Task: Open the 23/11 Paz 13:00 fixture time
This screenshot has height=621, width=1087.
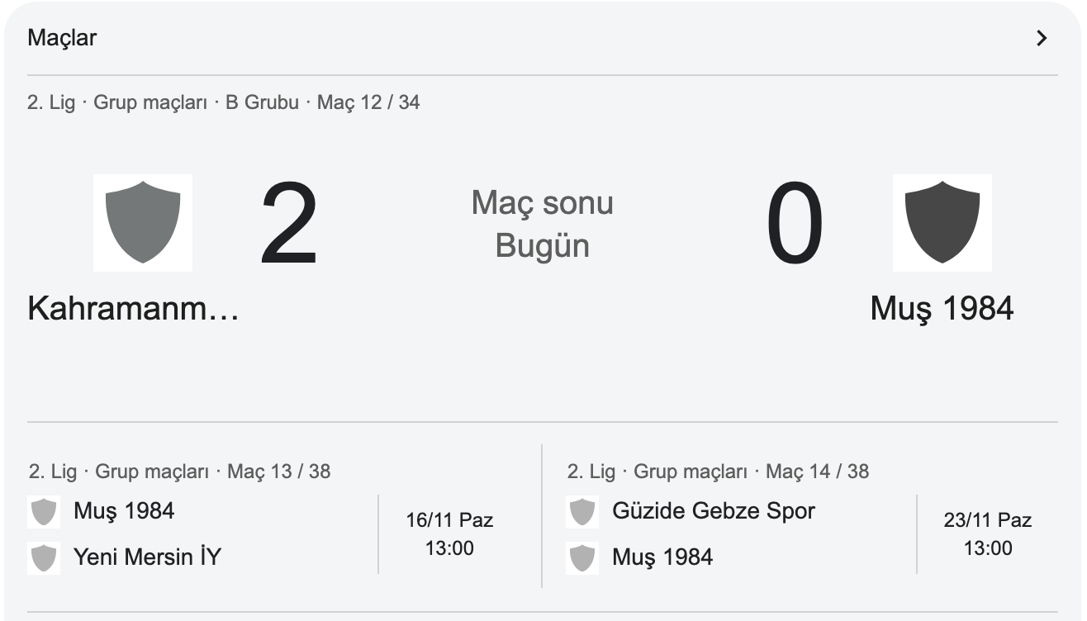Action: pos(987,534)
